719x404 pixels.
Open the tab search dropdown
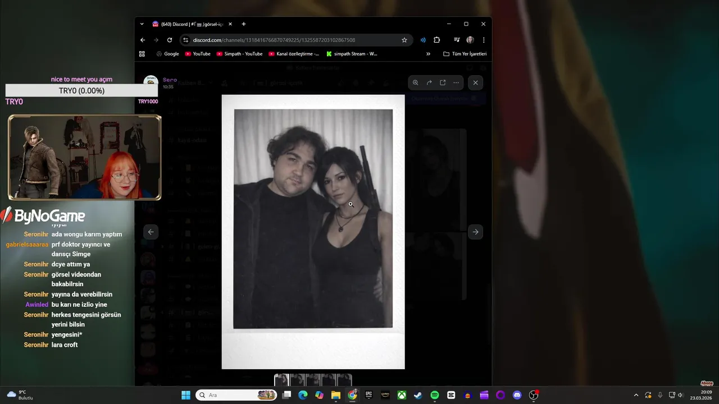click(142, 24)
